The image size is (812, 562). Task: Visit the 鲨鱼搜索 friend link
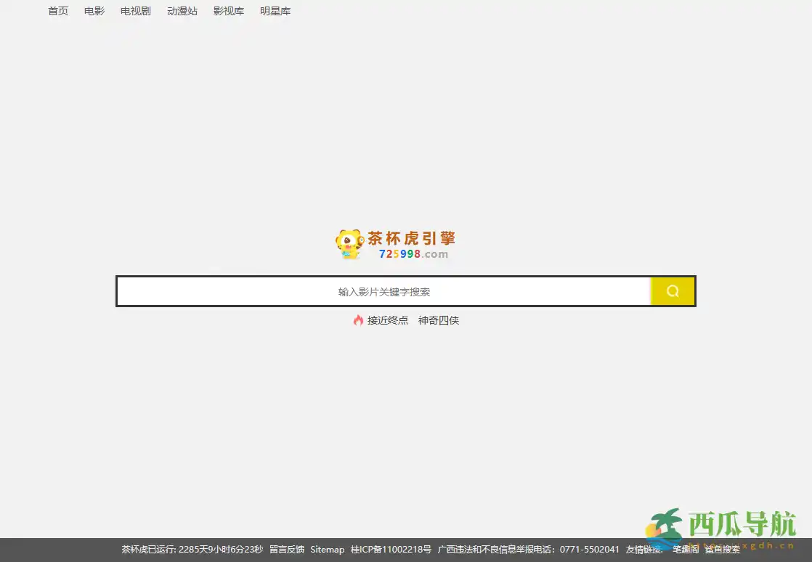click(723, 550)
